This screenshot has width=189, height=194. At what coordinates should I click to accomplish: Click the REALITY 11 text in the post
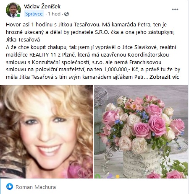pyautogui.click(x=43, y=55)
